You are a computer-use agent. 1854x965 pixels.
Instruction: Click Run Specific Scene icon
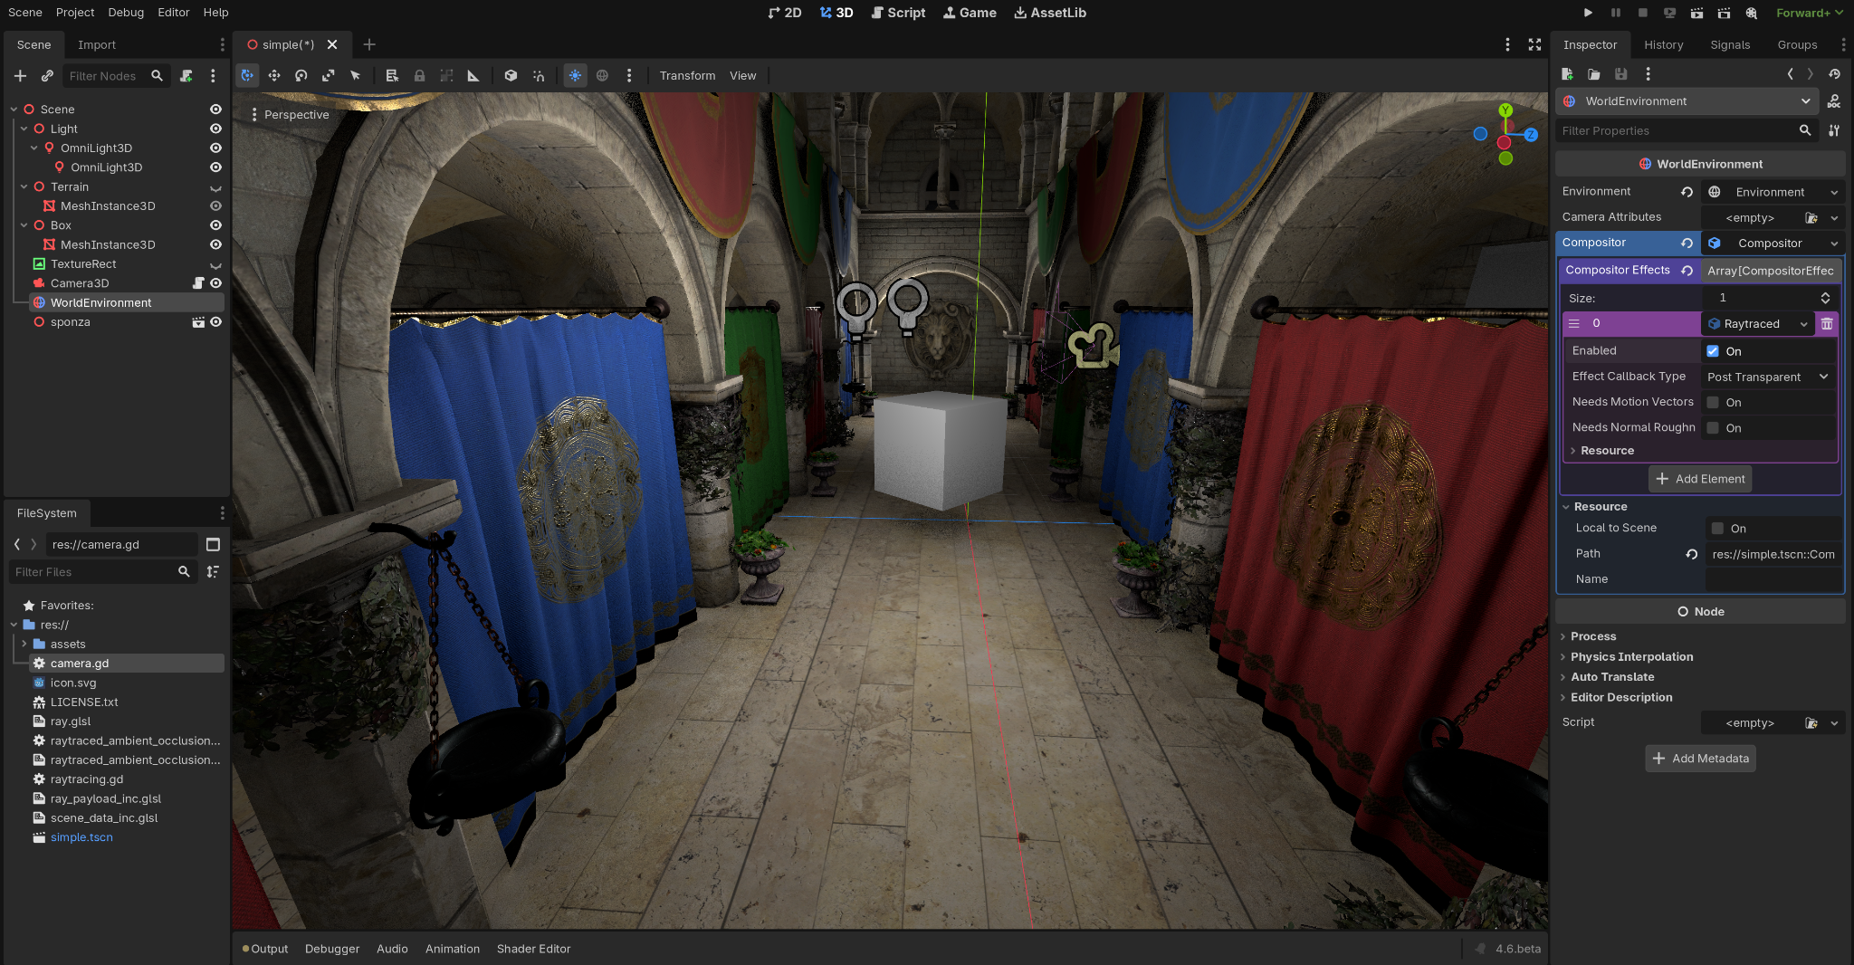(x=1724, y=13)
